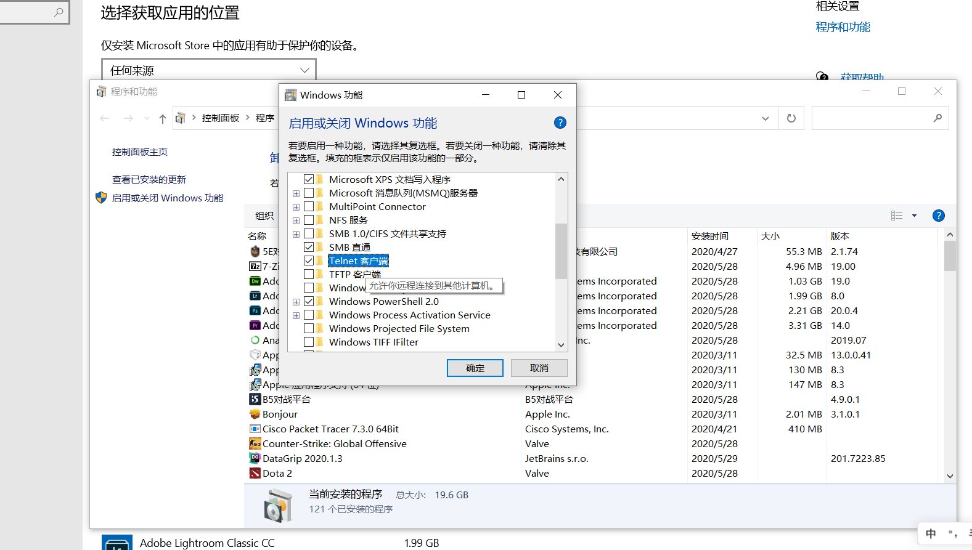This screenshot has width=972, height=550.
Task: Click the search magnifier in Programs window
Action: point(937,118)
